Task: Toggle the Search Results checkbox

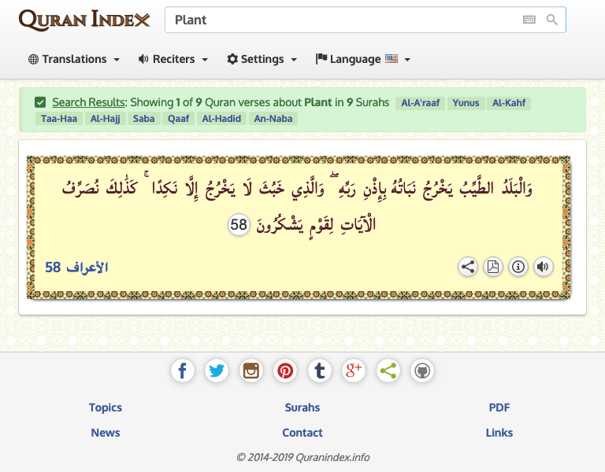Action: pyautogui.click(x=40, y=102)
